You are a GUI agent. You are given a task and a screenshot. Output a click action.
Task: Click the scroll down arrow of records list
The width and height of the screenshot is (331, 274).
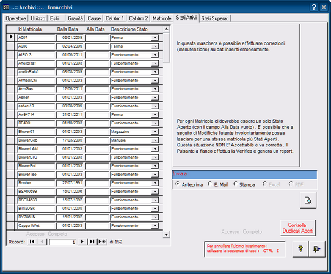pos(167,234)
